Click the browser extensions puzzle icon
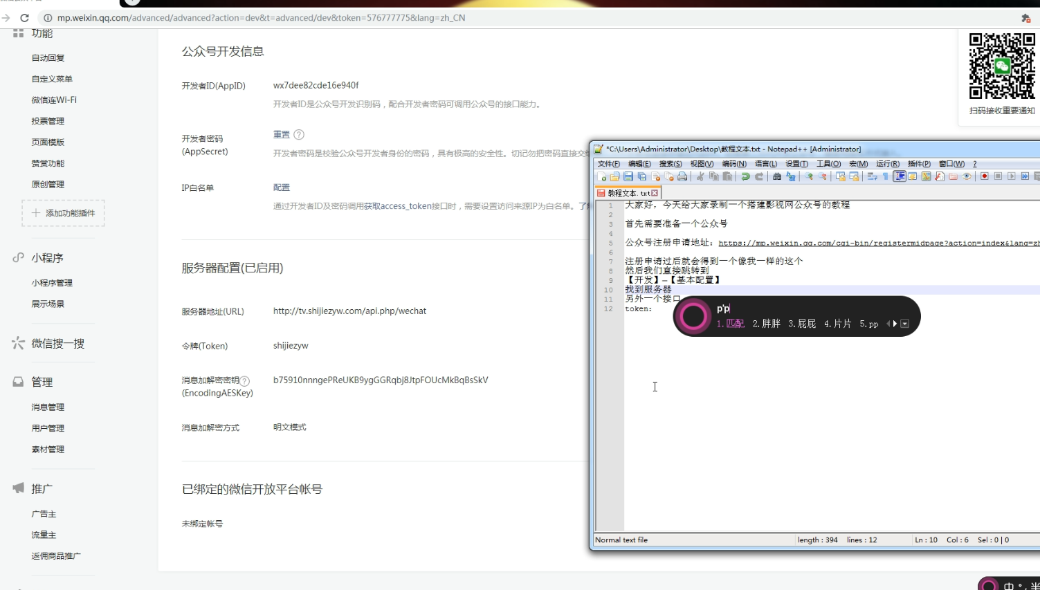1040x590 pixels. coord(1025,18)
